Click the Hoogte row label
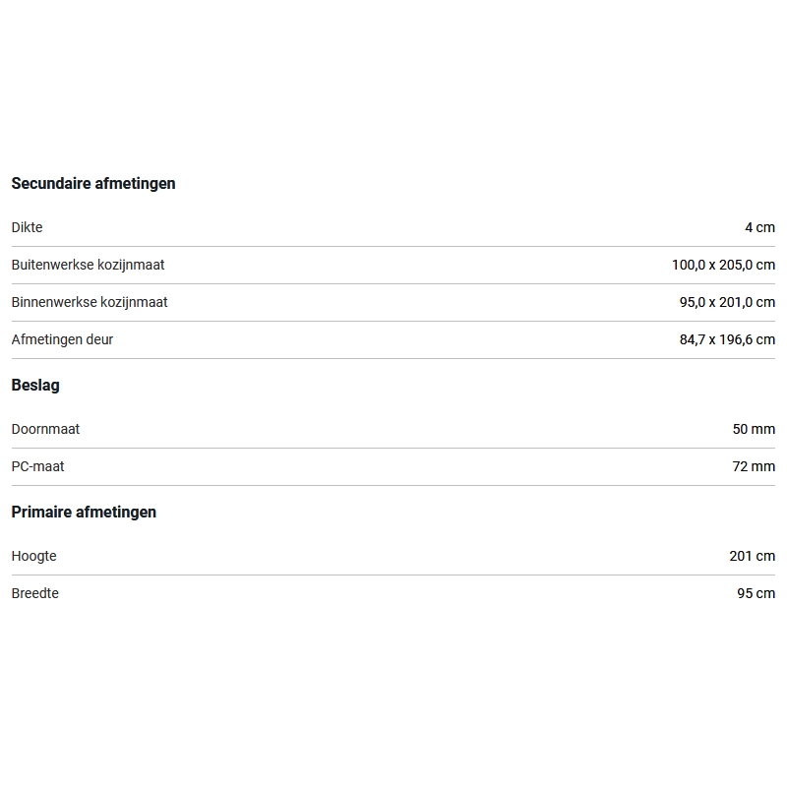The image size is (787, 787). 34,556
